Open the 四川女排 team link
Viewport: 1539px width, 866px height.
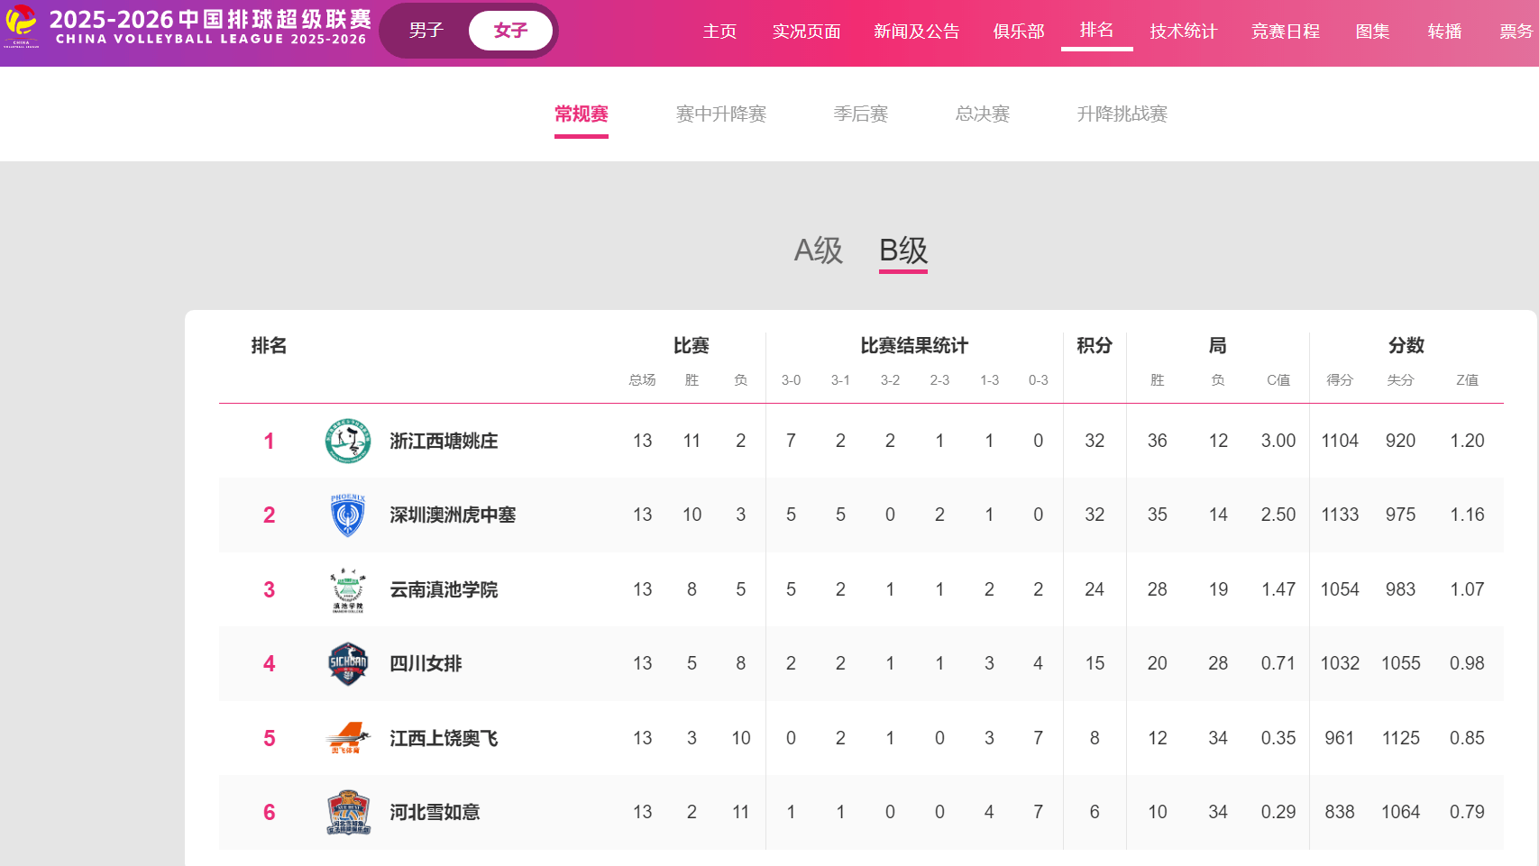point(426,664)
